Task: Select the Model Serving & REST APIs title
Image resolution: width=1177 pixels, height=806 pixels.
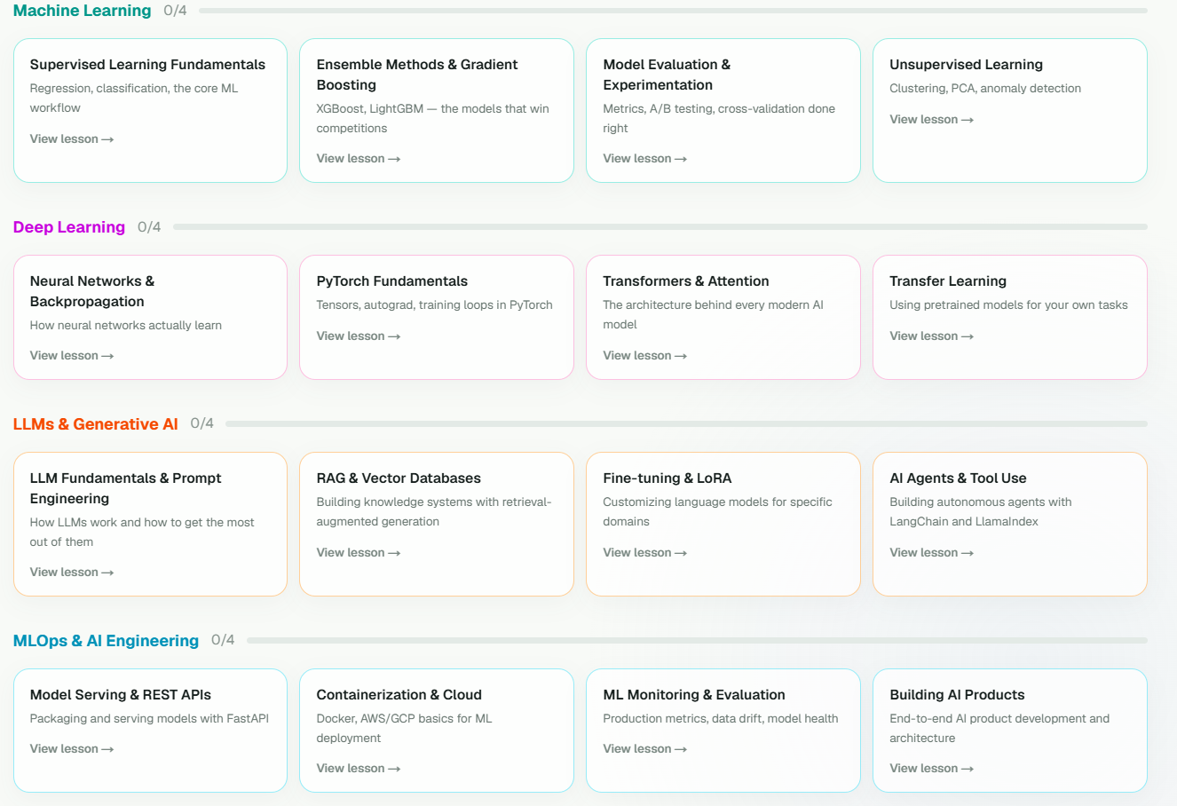Action: [x=121, y=695]
